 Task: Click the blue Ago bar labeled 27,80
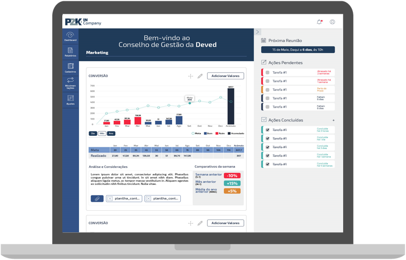(179, 120)
